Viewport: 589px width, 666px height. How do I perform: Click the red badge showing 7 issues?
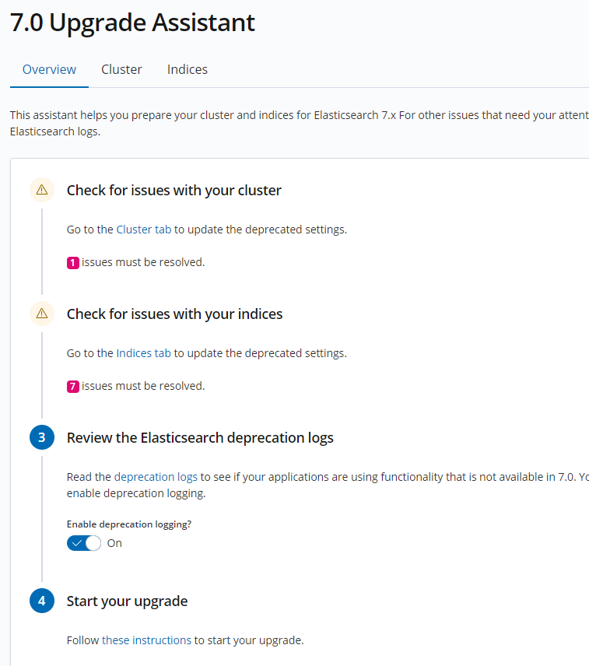click(73, 387)
